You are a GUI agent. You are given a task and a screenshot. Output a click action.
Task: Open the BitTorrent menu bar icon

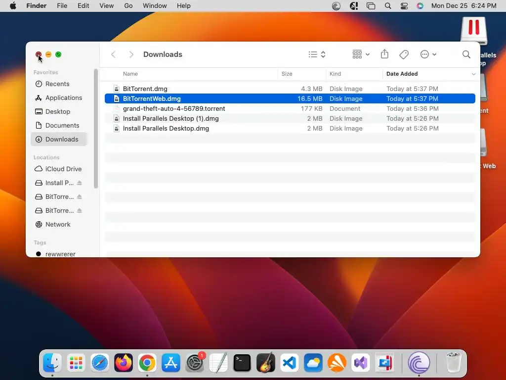click(336, 6)
